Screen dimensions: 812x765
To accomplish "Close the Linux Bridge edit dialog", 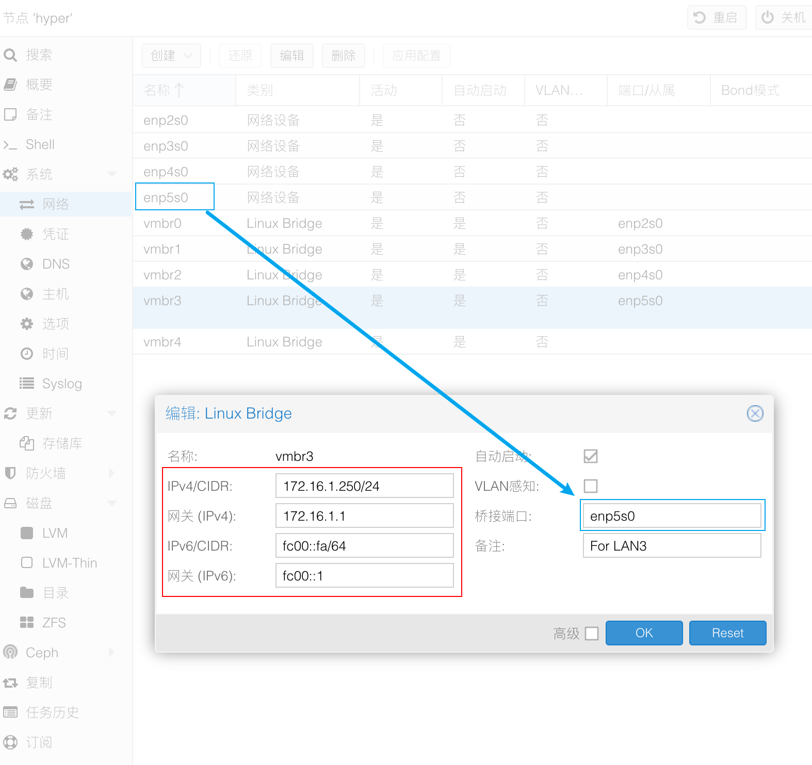I will (x=755, y=413).
